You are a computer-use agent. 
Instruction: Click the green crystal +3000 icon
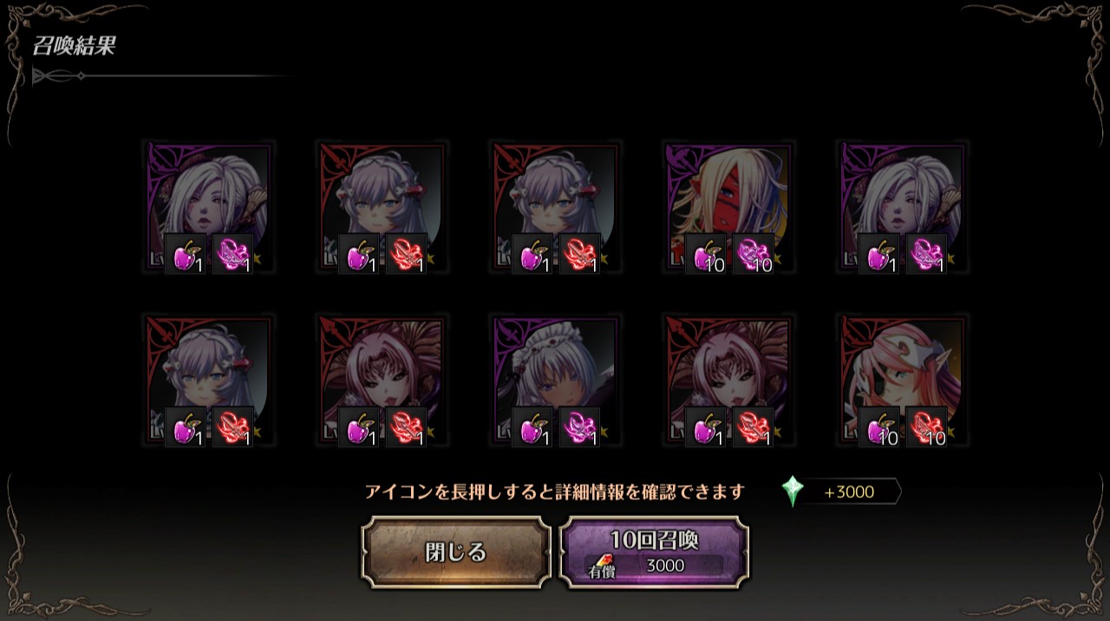point(792,492)
